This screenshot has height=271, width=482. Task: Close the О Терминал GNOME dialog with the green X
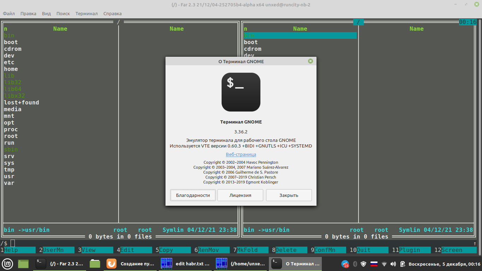click(x=311, y=61)
